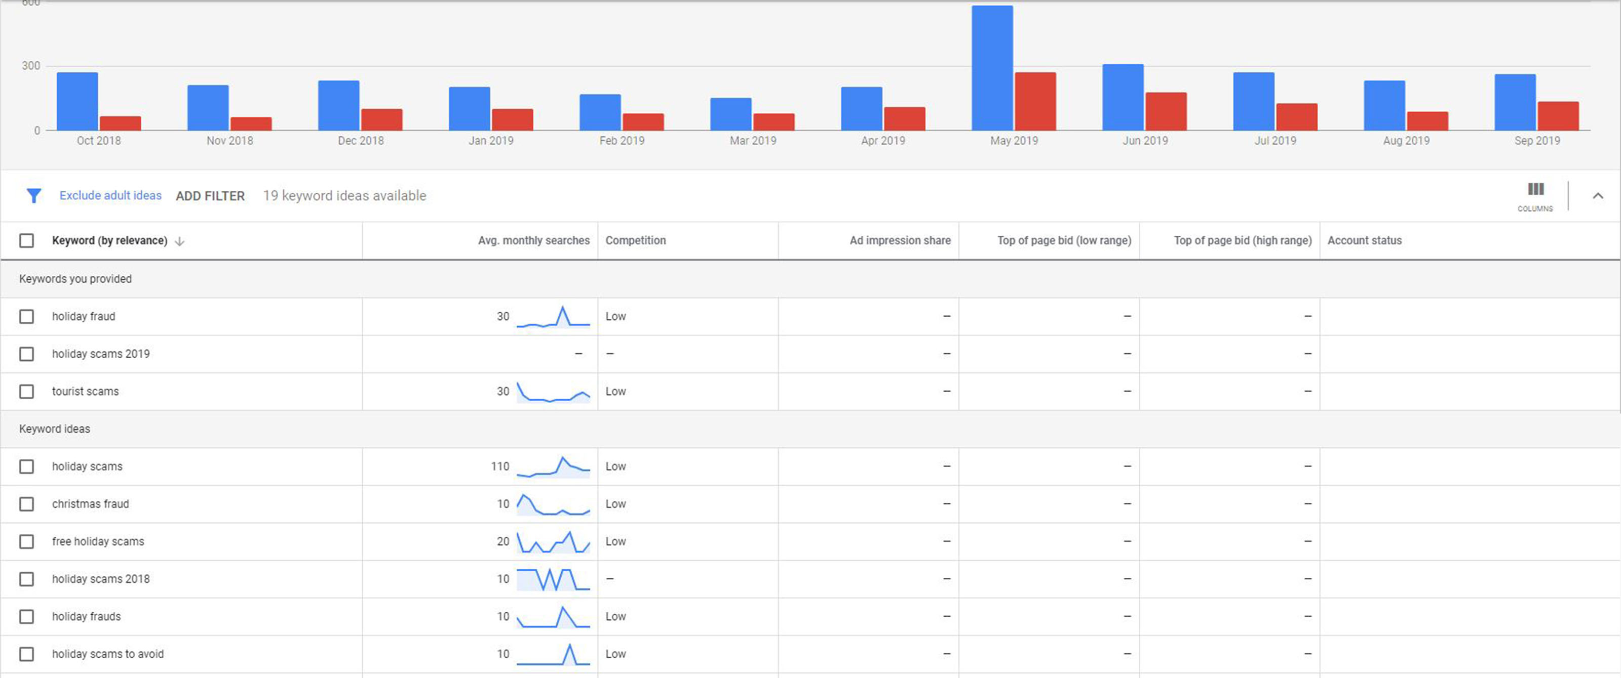Image resolution: width=1621 pixels, height=678 pixels.
Task: Select the christmas fraud checkbox
Action: (26, 504)
